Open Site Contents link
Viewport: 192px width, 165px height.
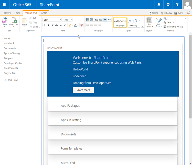point(11,68)
